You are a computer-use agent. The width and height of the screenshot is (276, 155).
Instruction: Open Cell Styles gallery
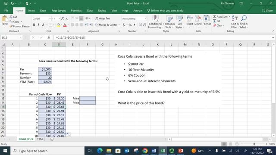pyautogui.click(x=179, y=22)
